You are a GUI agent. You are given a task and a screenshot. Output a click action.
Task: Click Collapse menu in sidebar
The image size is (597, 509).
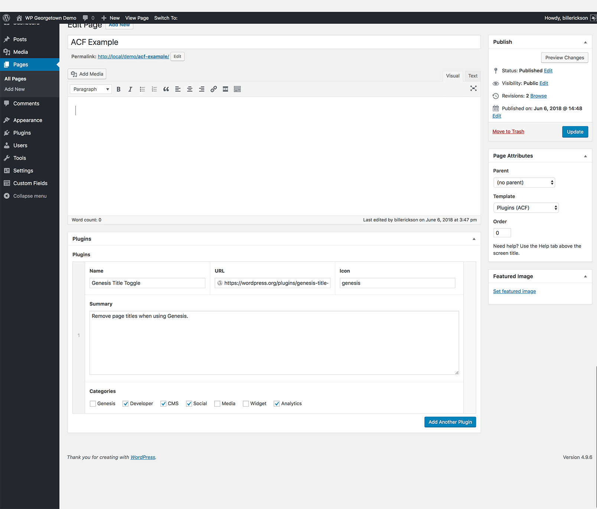30,196
